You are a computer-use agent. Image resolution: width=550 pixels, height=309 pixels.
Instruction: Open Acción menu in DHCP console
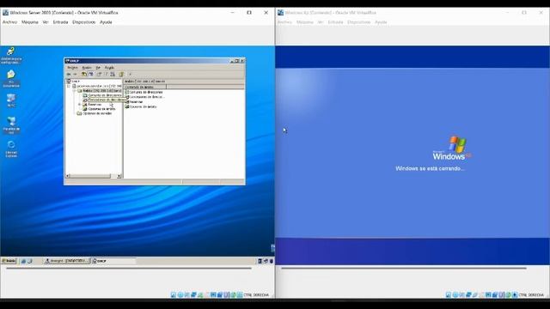87,68
